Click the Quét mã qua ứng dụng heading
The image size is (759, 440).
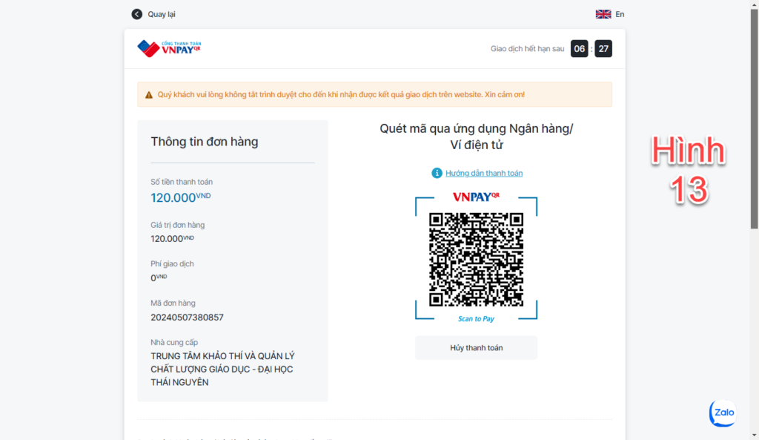tap(477, 137)
